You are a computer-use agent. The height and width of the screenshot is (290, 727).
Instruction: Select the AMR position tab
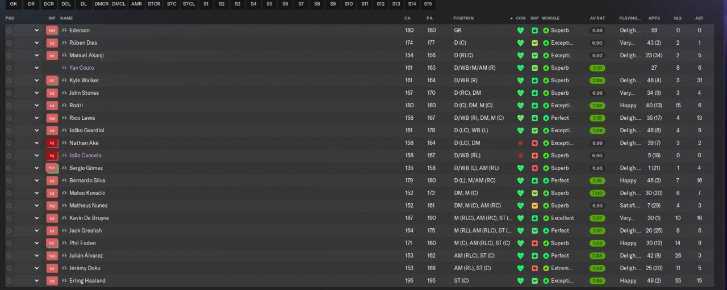136,4
